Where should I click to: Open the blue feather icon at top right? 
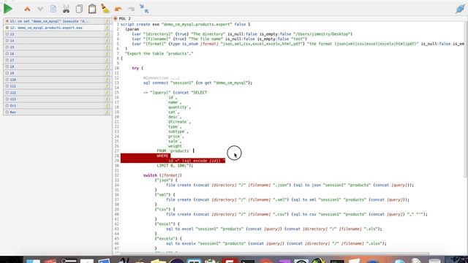point(460,9)
